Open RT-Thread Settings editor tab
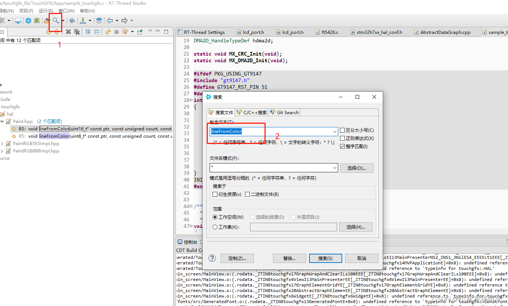508x306 pixels. pos(201,32)
